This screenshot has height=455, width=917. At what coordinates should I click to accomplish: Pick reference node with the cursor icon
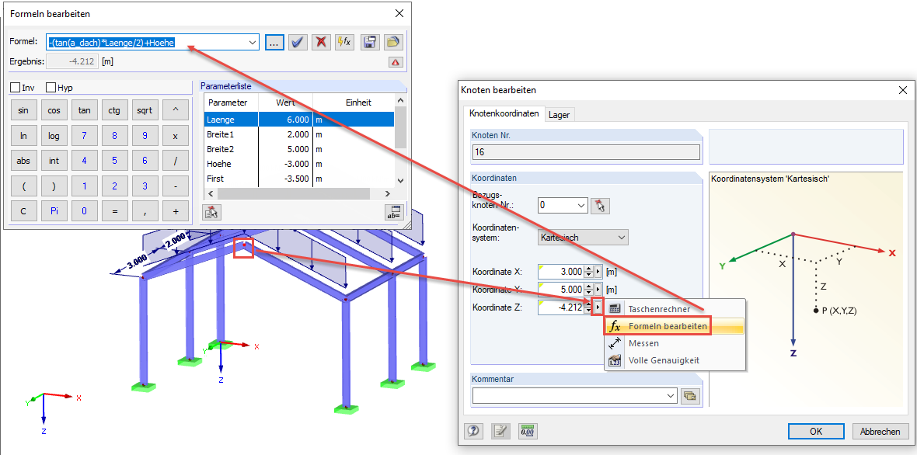599,206
